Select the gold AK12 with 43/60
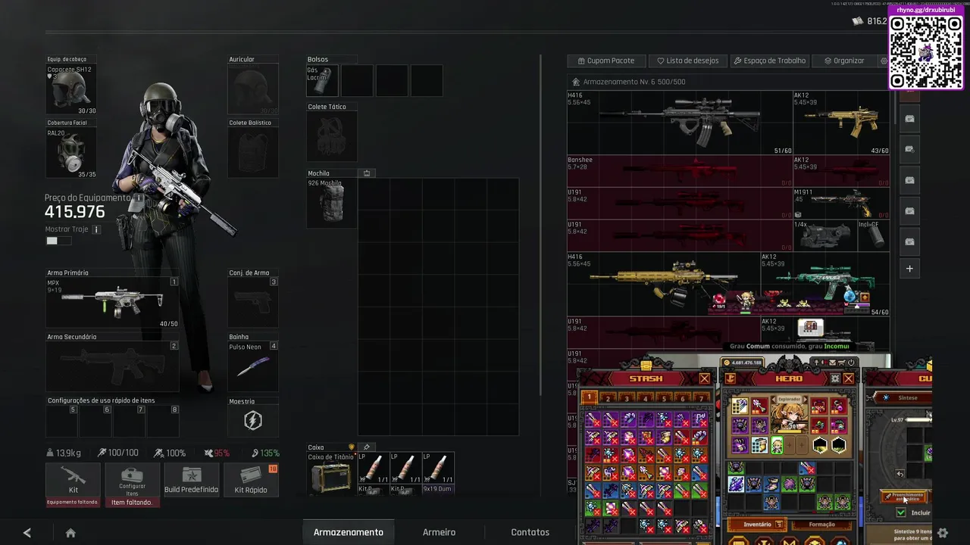 (841, 123)
